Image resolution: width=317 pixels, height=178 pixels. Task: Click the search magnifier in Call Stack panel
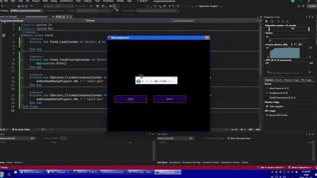pos(190,138)
